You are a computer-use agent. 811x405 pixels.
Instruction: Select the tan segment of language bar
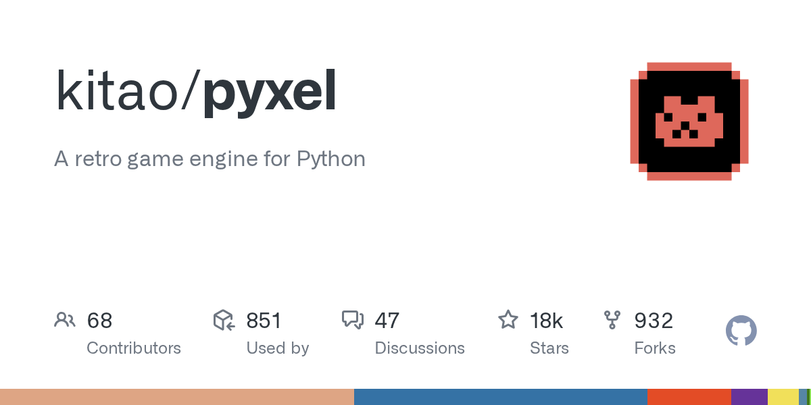pyautogui.click(x=177, y=397)
